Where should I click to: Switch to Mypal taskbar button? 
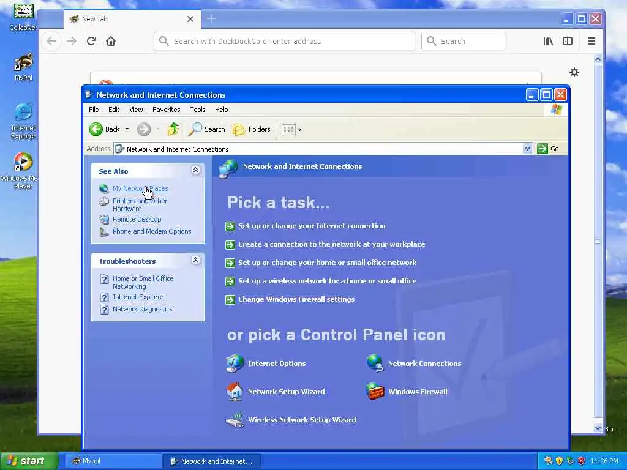[113, 461]
